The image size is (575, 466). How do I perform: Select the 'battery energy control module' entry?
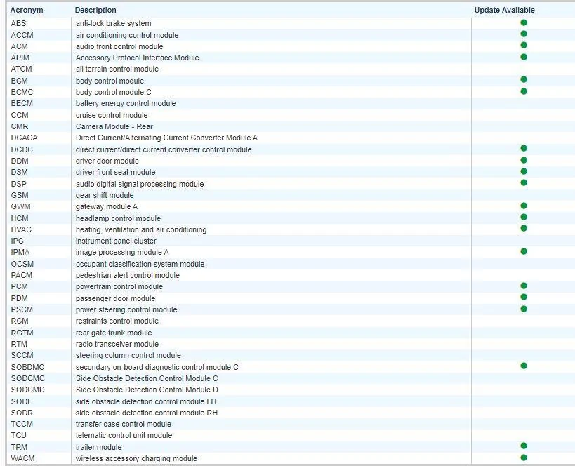[x=126, y=103]
